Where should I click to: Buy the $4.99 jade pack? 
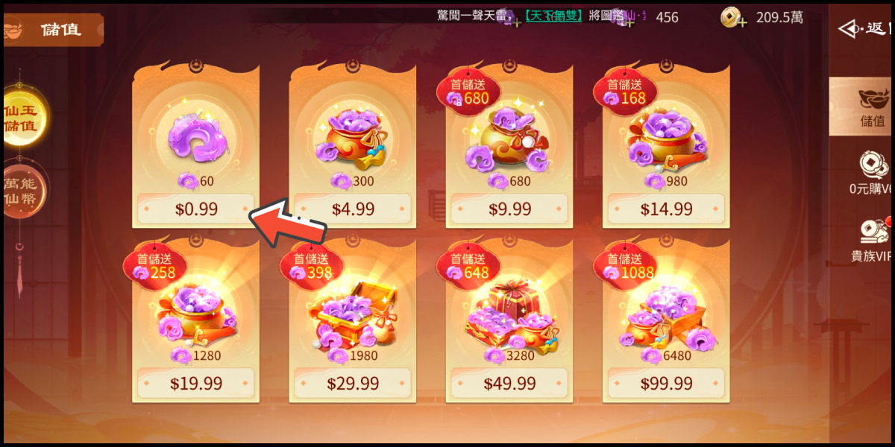click(x=353, y=209)
